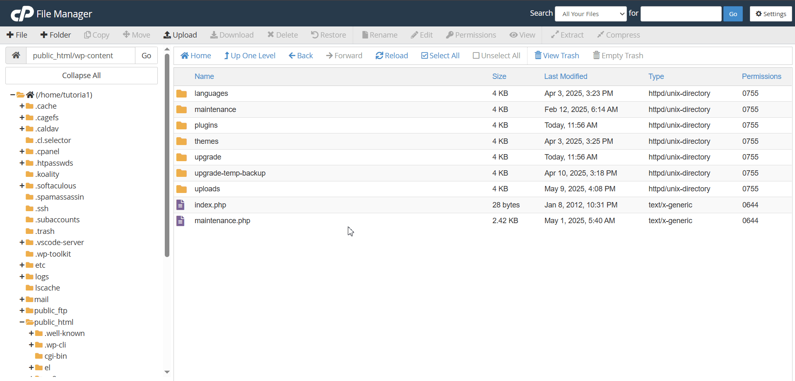
Task: Click the Collapse All button
Action: coord(82,76)
